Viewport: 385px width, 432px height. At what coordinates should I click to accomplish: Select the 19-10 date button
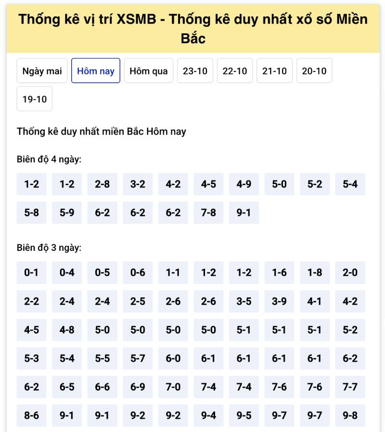[x=34, y=99]
